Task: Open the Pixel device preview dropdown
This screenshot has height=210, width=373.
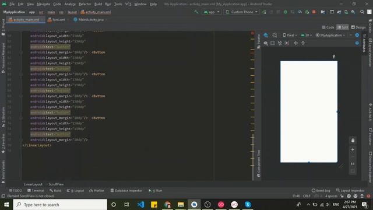Action: pyautogui.click(x=290, y=35)
